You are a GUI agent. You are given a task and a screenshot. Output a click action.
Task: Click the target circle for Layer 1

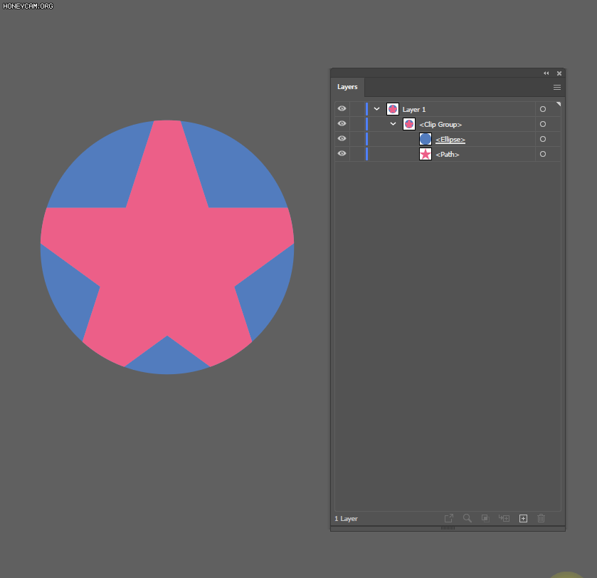543,109
